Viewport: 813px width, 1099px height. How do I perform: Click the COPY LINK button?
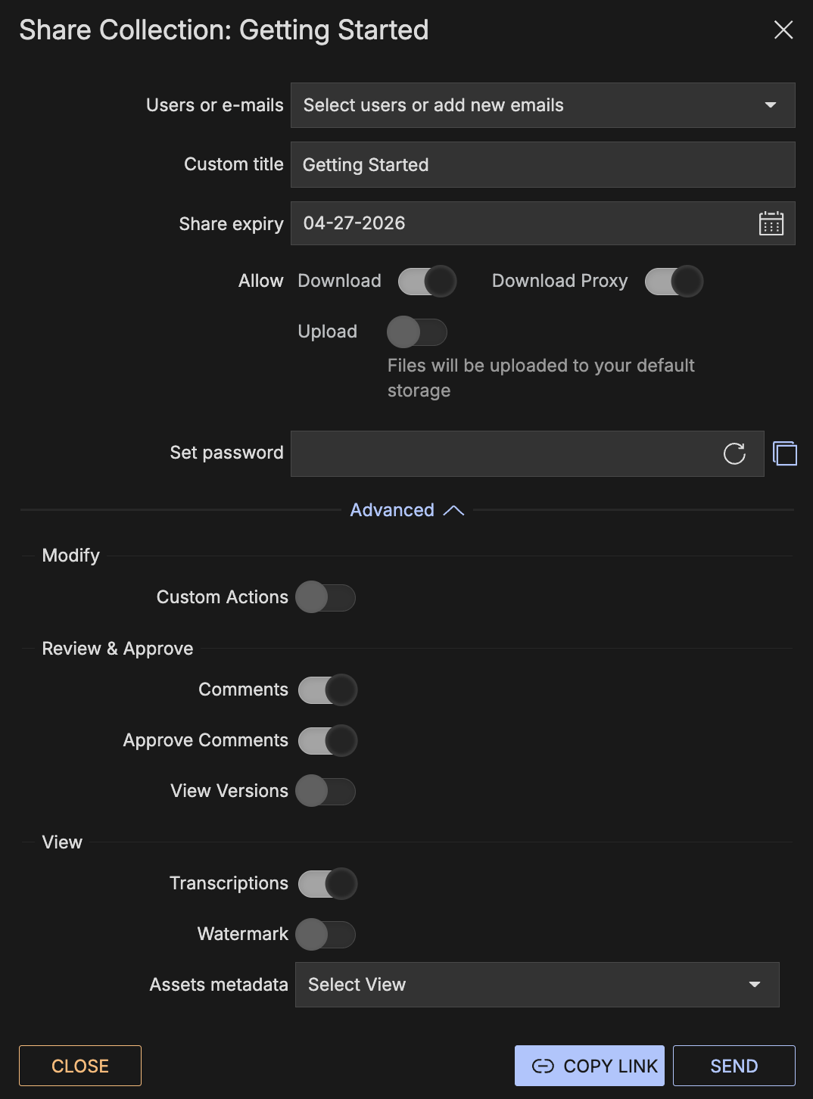589,1066
